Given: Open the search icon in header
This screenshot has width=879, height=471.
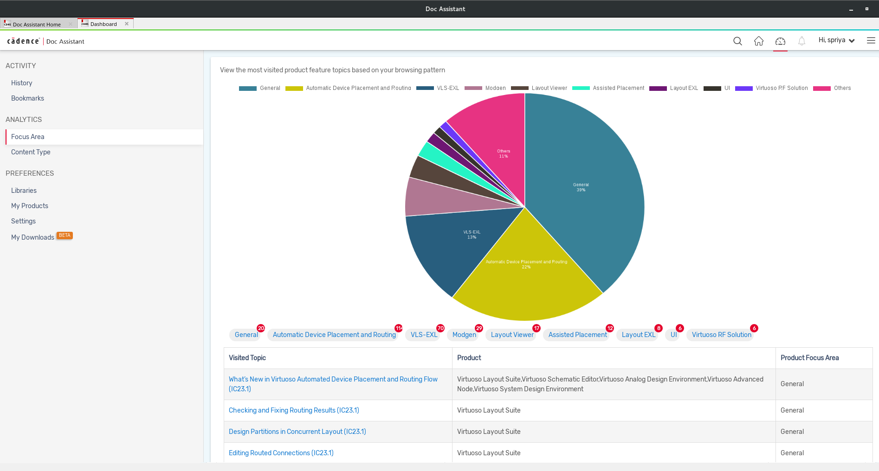Looking at the screenshot, I should tap(737, 41).
